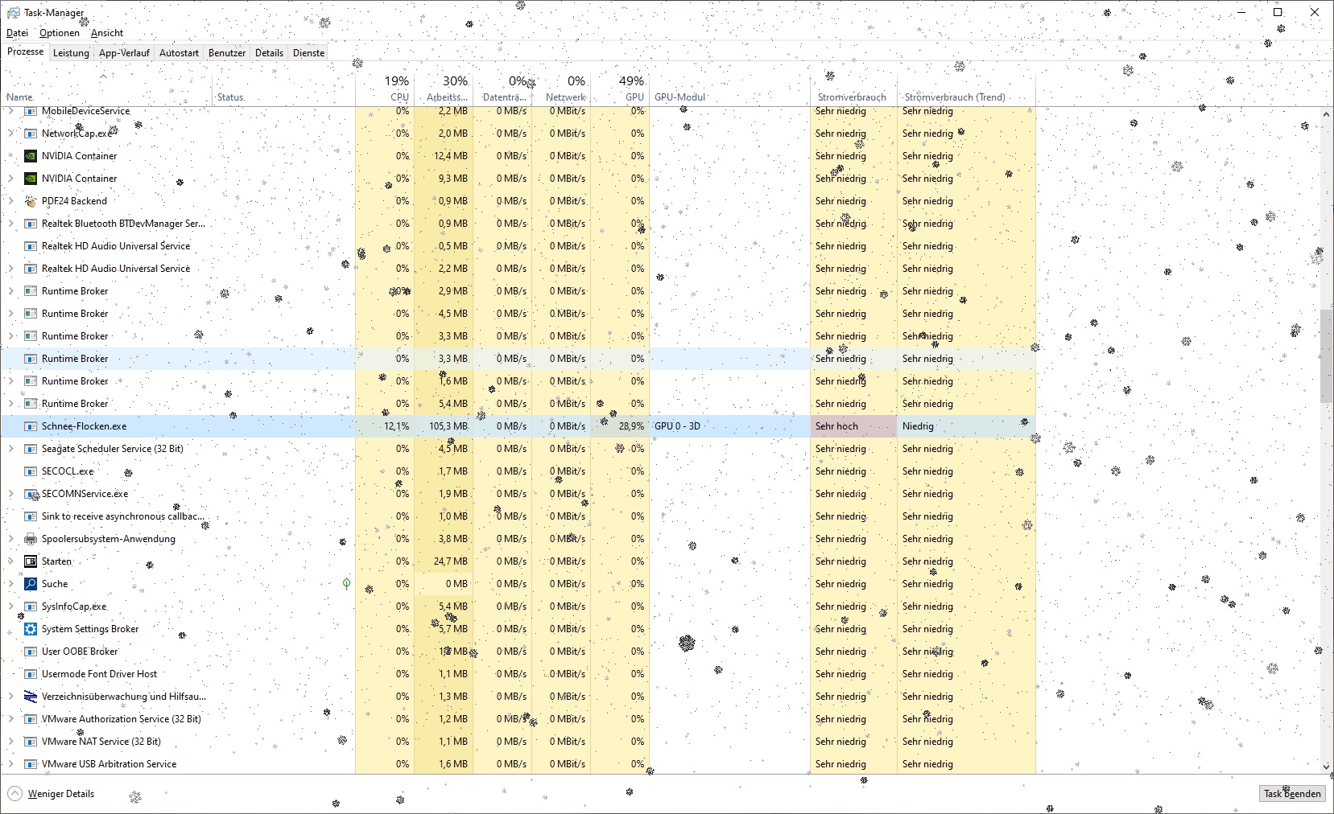The height and width of the screenshot is (814, 1334).
Task: Click the Sink to receive asynchronous icon
Action: pos(31,516)
